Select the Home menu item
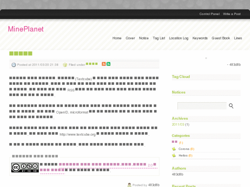250x187 pixels. tap(117, 38)
